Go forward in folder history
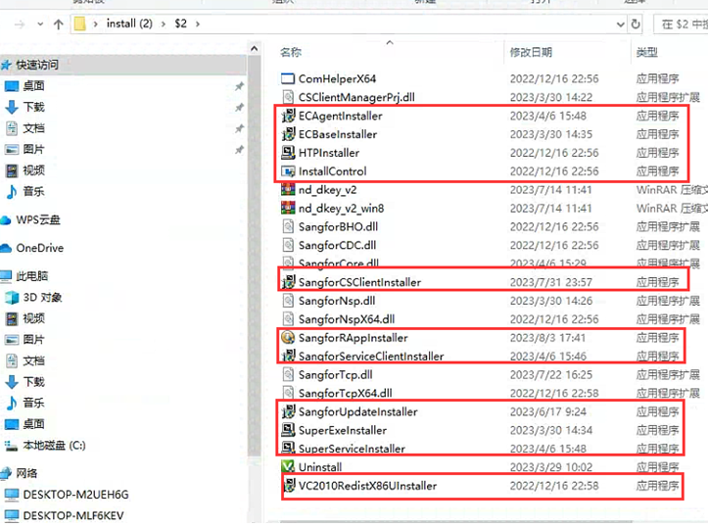The width and height of the screenshot is (708, 527). (19, 24)
